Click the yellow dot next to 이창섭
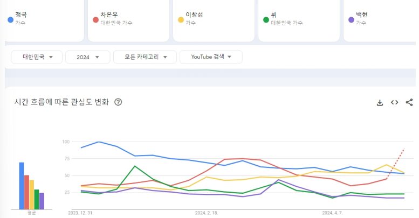This screenshot has width=419, height=218. pyautogui.click(x=181, y=19)
